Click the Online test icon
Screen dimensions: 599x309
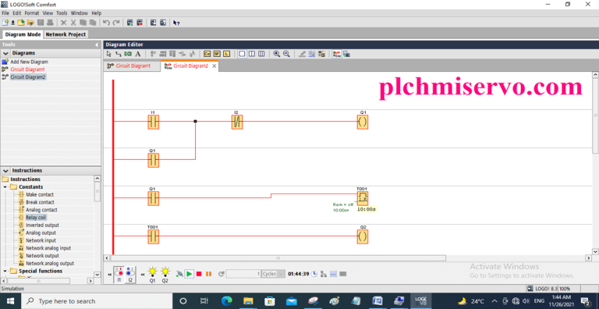click(346, 54)
